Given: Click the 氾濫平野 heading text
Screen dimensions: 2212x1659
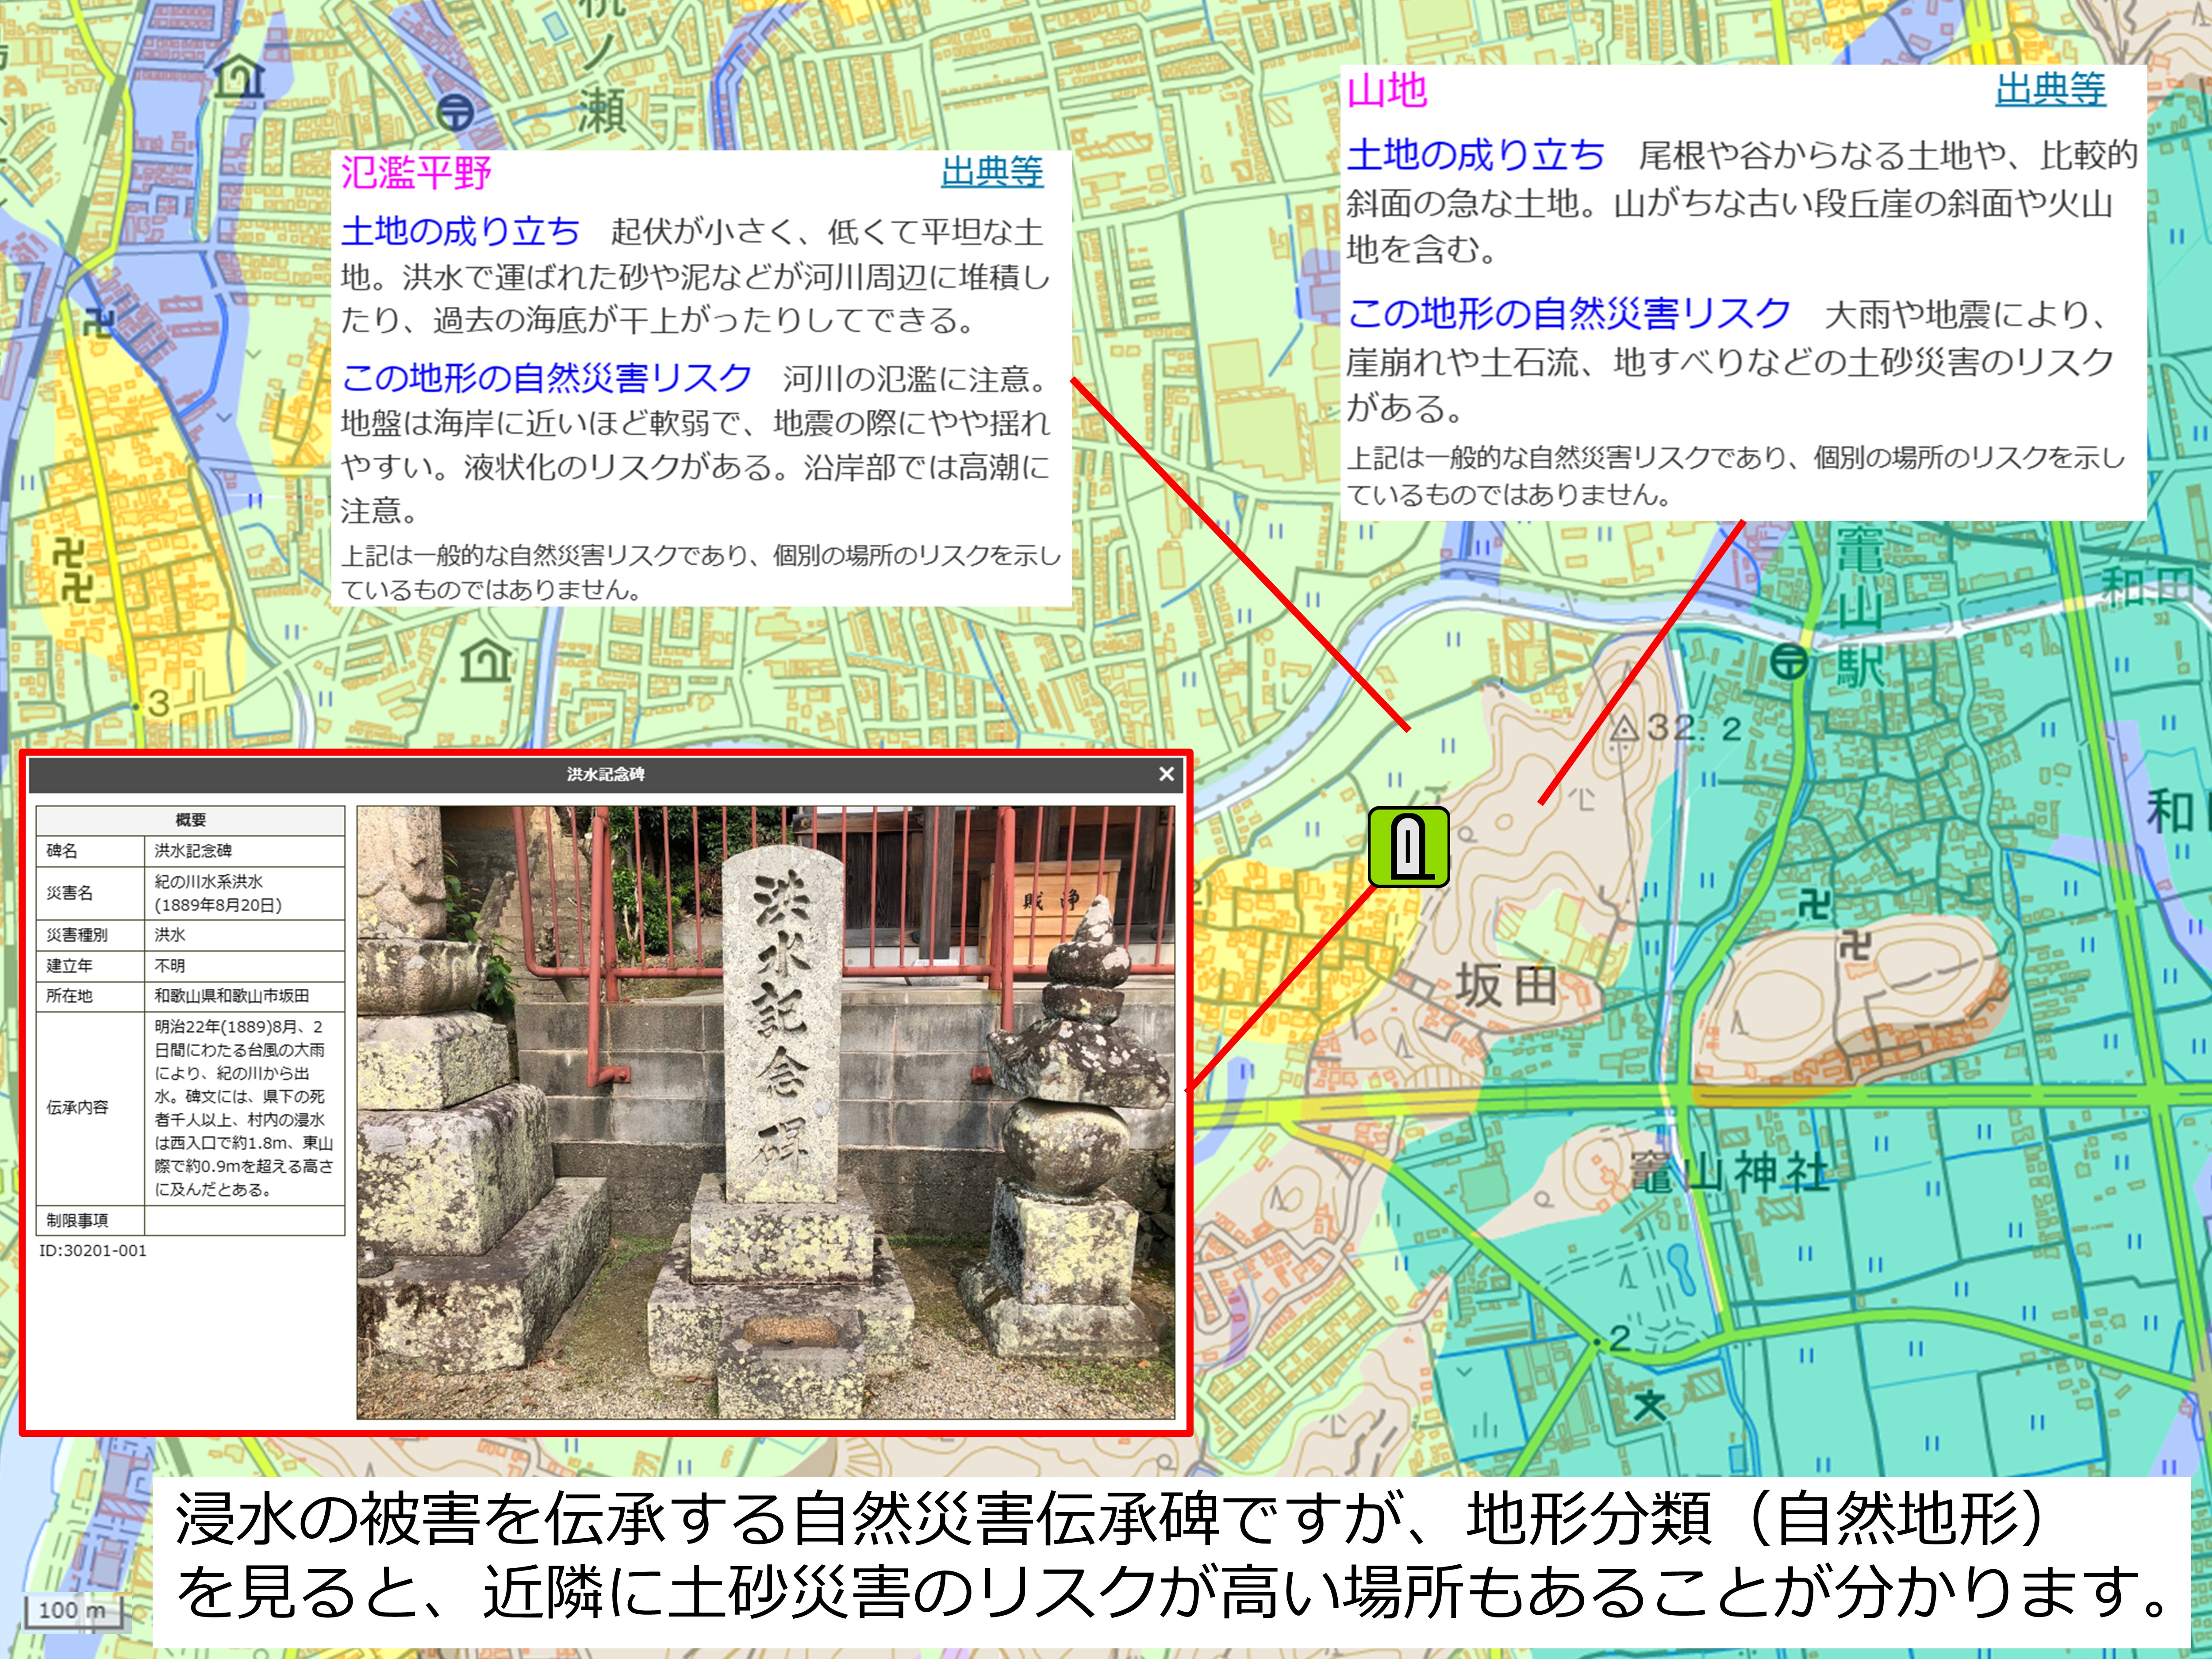Looking at the screenshot, I should pos(416,172).
